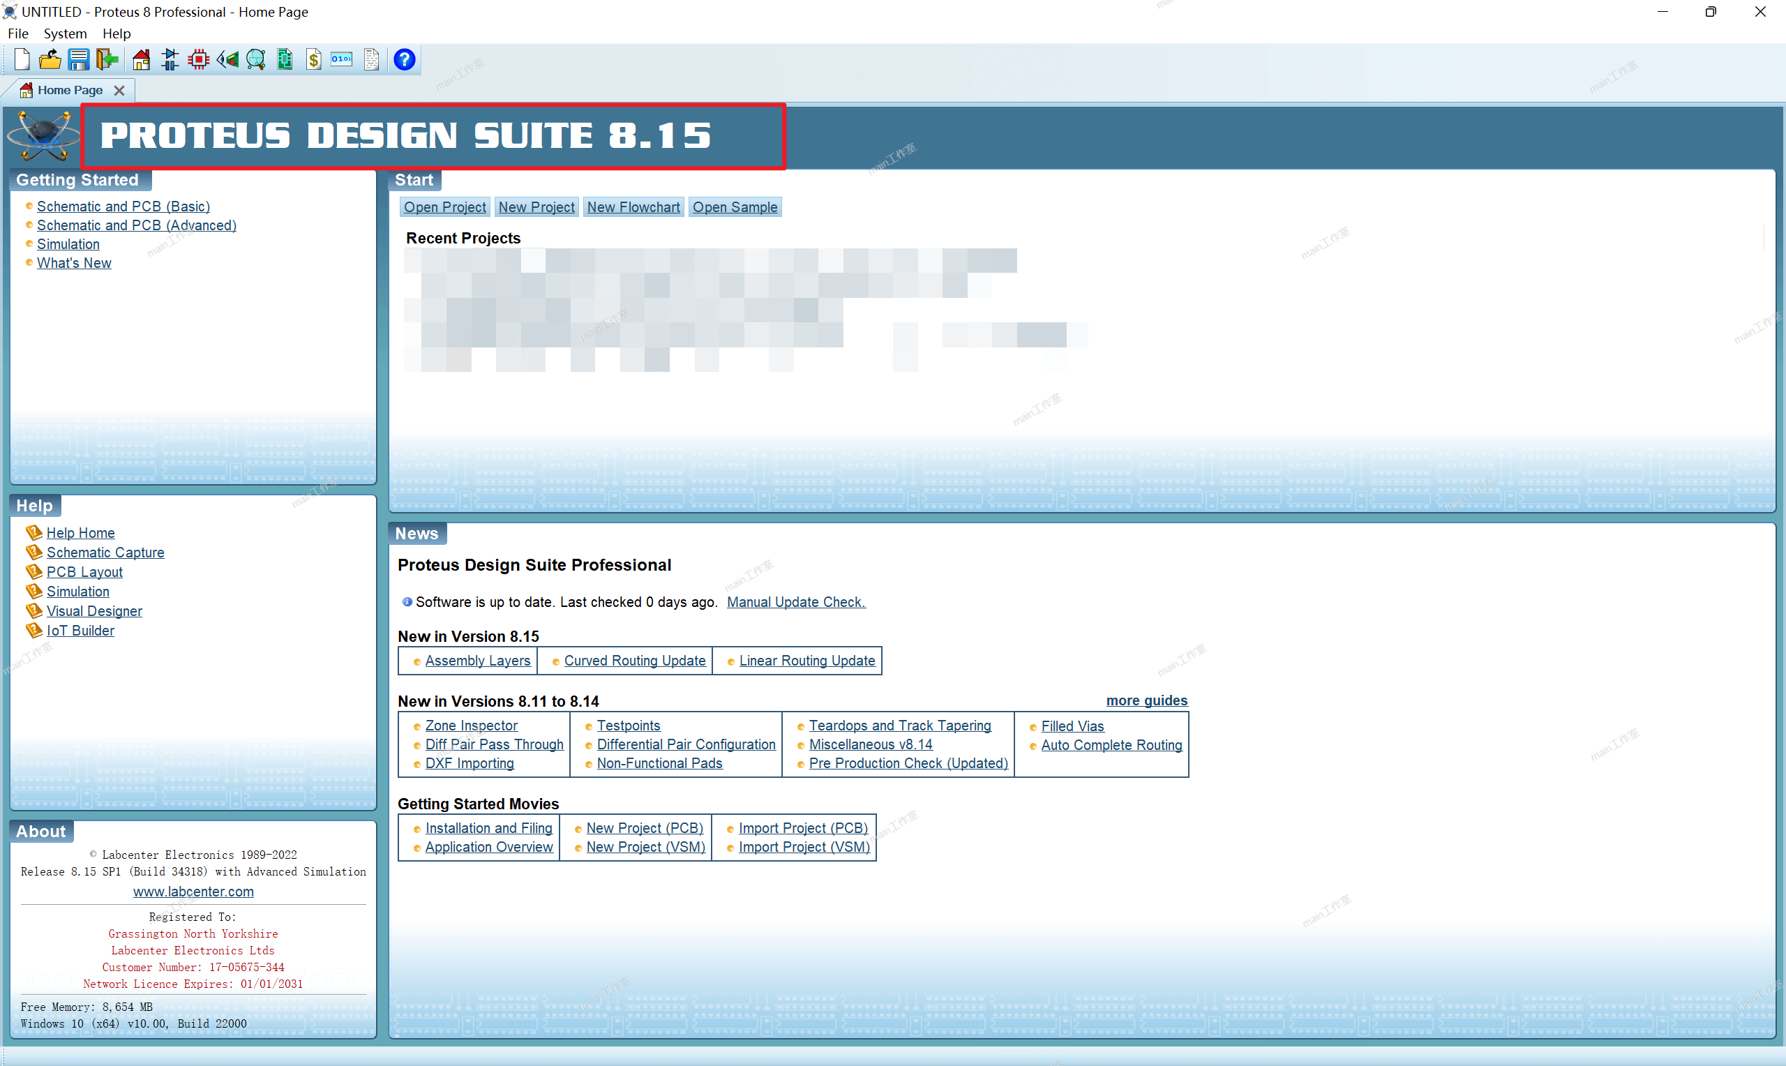Open the Zone Inspector guide
1786x1066 pixels.
[471, 726]
